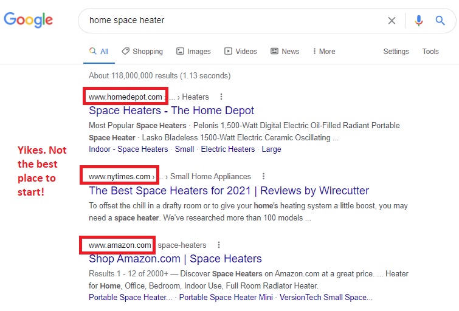
Task: Follow the 'Portable Space Heater...' sitelink
Action: [x=131, y=297]
